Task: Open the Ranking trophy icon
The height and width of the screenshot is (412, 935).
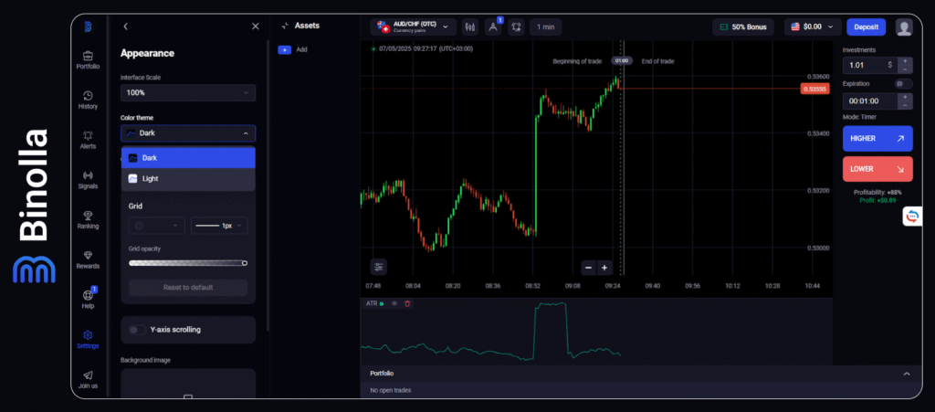Action: [x=88, y=219]
